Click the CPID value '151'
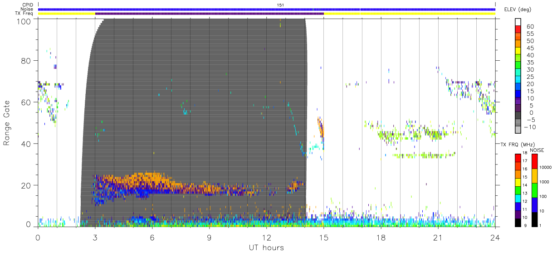 click(x=281, y=5)
